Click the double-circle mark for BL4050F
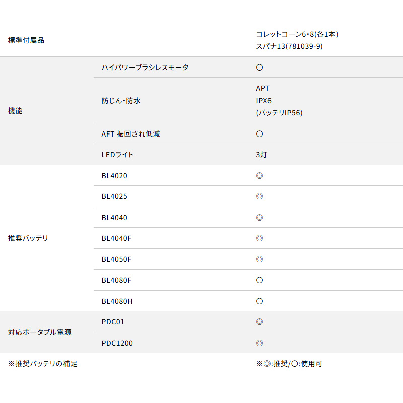The height and width of the screenshot is (403, 403). [x=259, y=259]
